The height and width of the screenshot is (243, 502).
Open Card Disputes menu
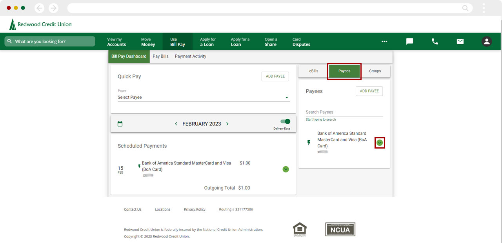coord(301,42)
